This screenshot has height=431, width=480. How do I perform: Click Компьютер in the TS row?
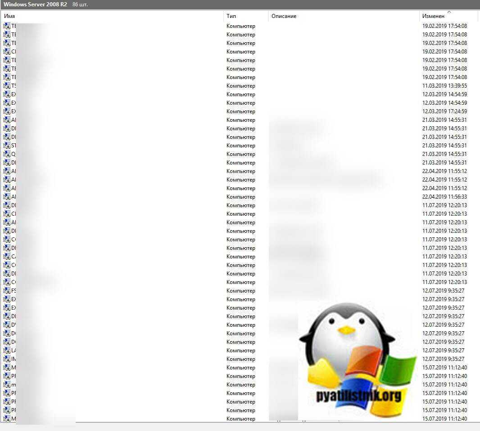[x=240, y=86]
